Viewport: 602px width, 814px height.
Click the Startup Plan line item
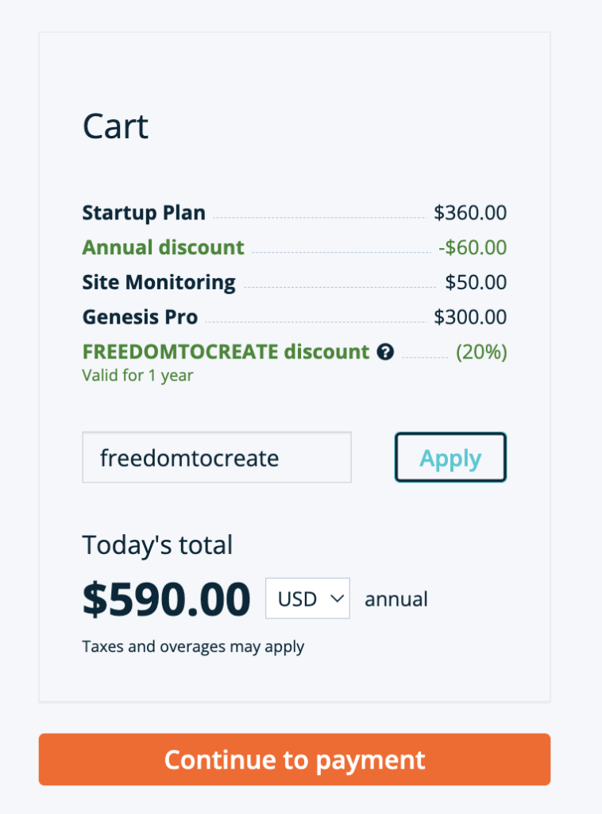tap(143, 212)
